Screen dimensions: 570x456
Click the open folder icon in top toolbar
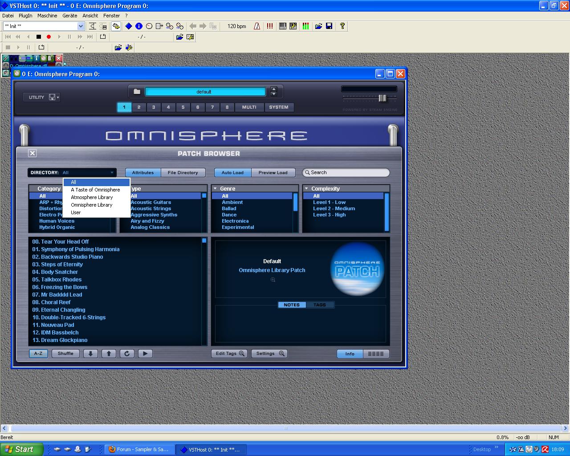[318, 26]
